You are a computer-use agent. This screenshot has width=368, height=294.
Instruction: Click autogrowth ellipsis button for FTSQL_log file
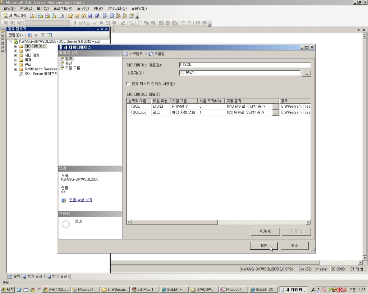(x=276, y=113)
